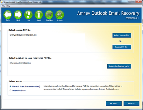Click the Intensive search method description text
The height and width of the screenshot is (110, 143).
click(83, 87)
